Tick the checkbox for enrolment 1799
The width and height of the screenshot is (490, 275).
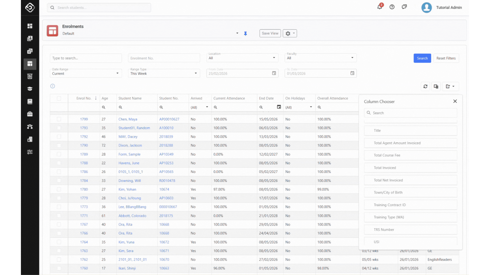59,119
